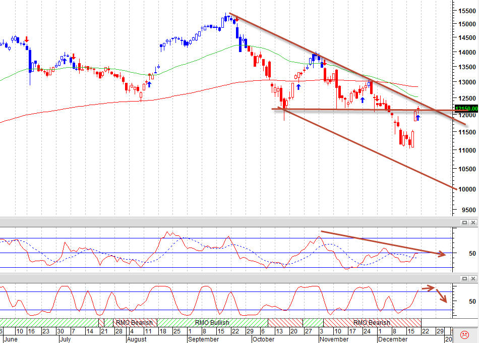Image resolution: width=479 pixels, height=343 pixels.
Task: Select the RMO Bearish ribbon in November-December
Action: [372, 322]
